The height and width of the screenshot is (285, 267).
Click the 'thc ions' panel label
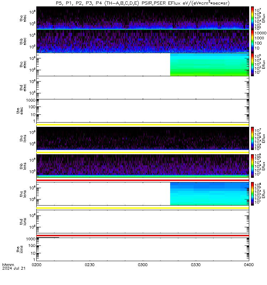pyautogui.click(x=23, y=194)
